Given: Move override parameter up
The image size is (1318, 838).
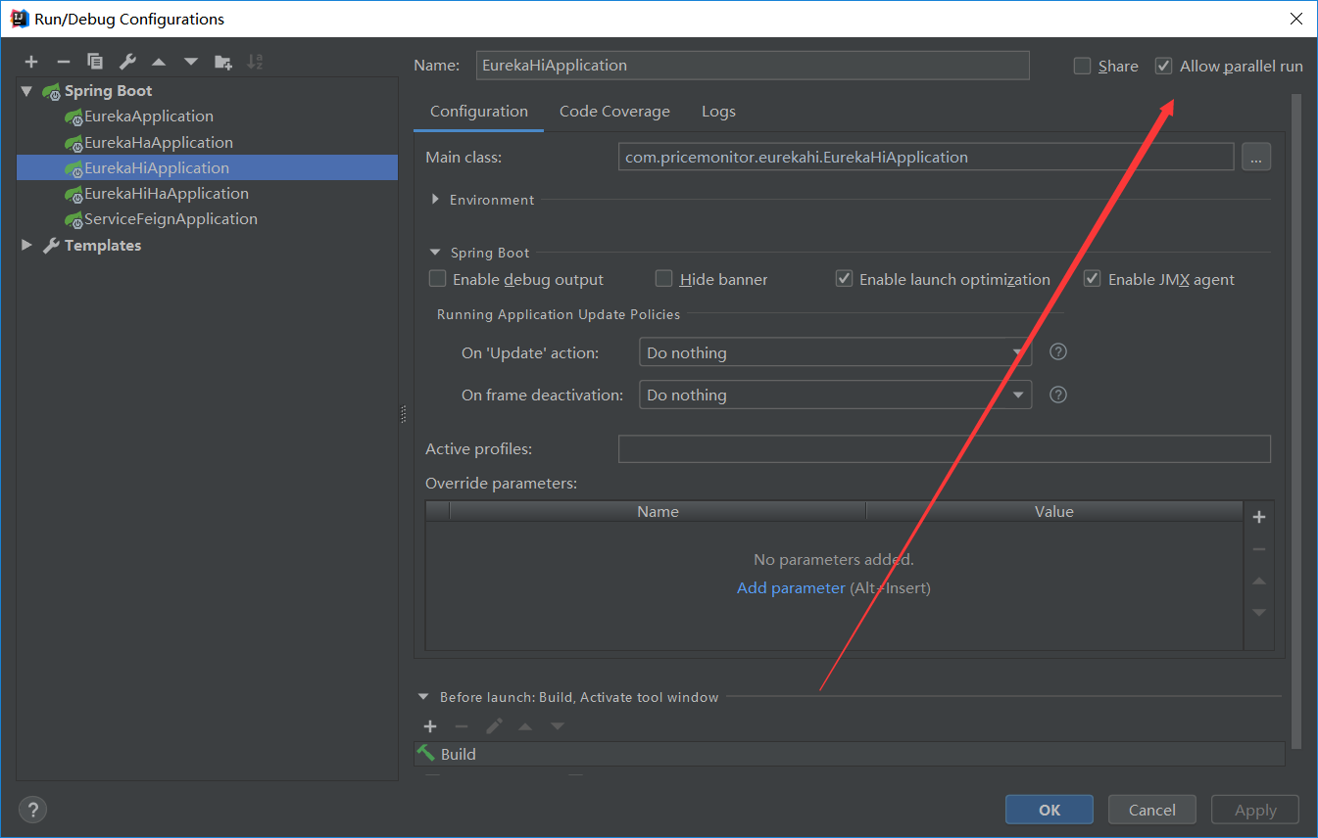Looking at the screenshot, I should (1259, 581).
